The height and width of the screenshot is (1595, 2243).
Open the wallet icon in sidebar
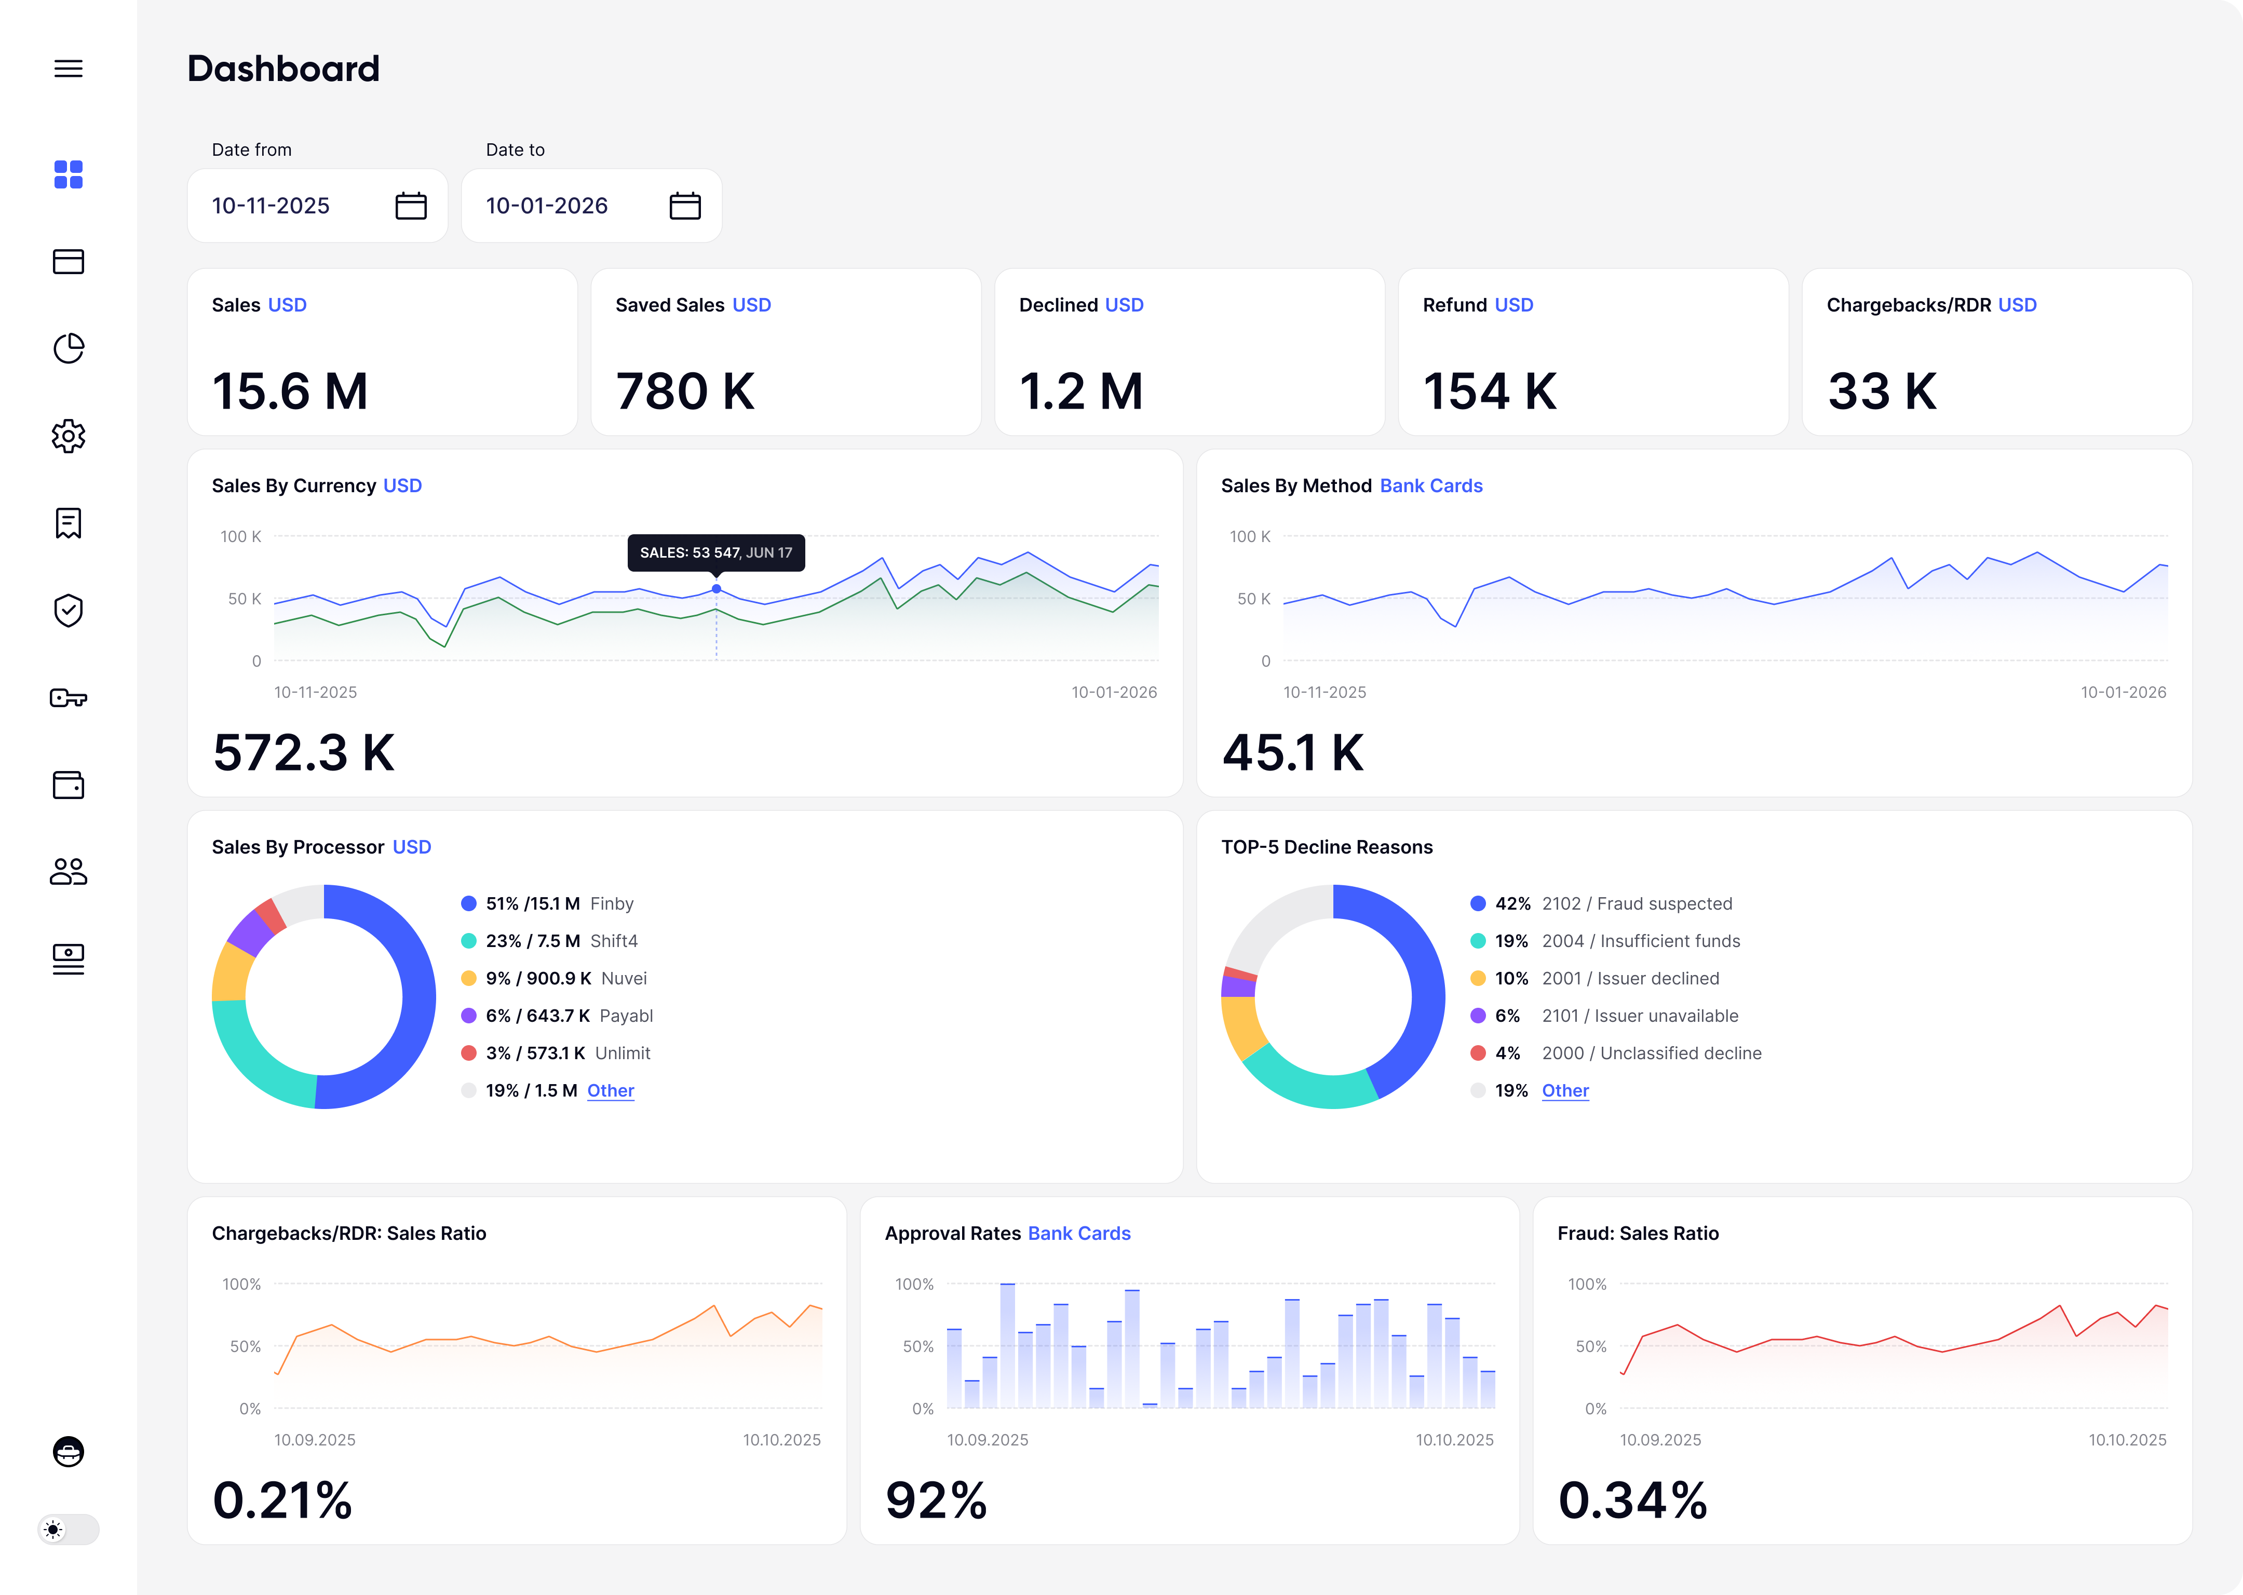pyautogui.click(x=68, y=785)
